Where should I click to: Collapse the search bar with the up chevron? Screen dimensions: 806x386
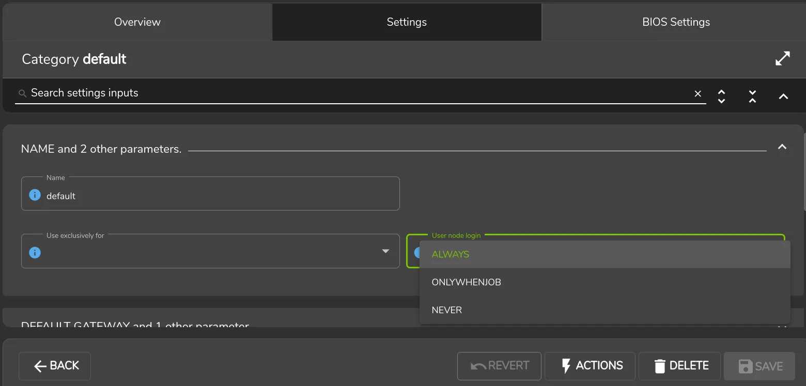[x=783, y=96]
